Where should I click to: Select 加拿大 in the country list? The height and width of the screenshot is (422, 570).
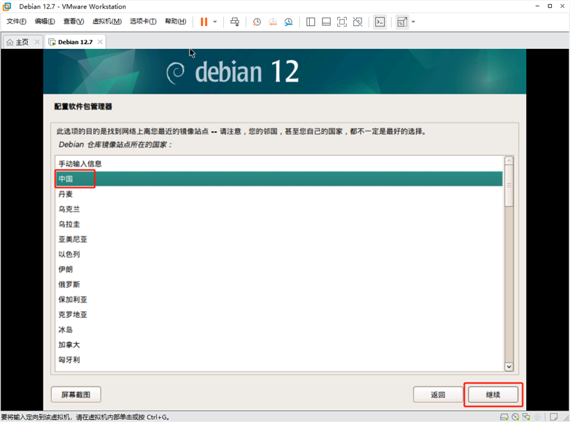point(279,344)
